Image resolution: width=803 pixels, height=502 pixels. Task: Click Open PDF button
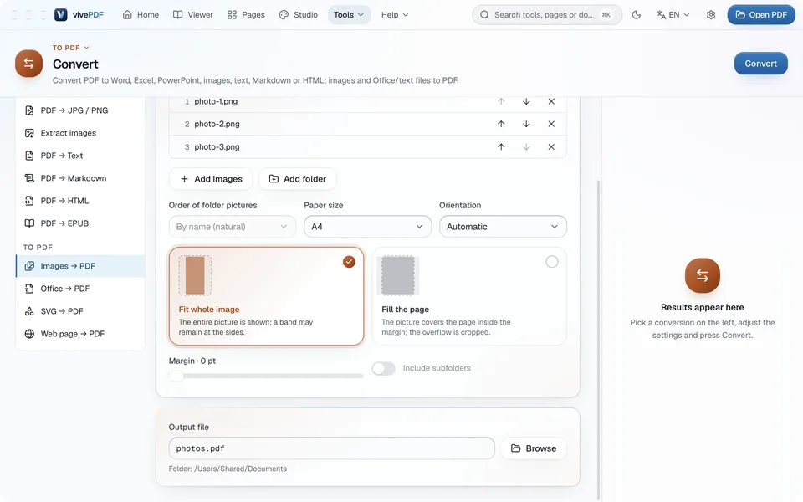coord(761,15)
